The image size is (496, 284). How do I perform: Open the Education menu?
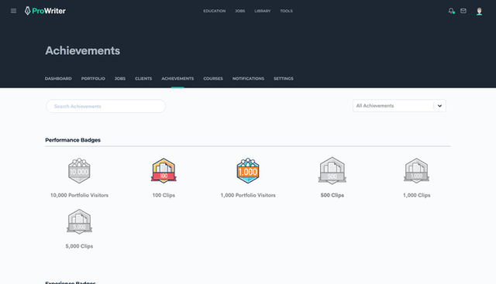(x=215, y=11)
